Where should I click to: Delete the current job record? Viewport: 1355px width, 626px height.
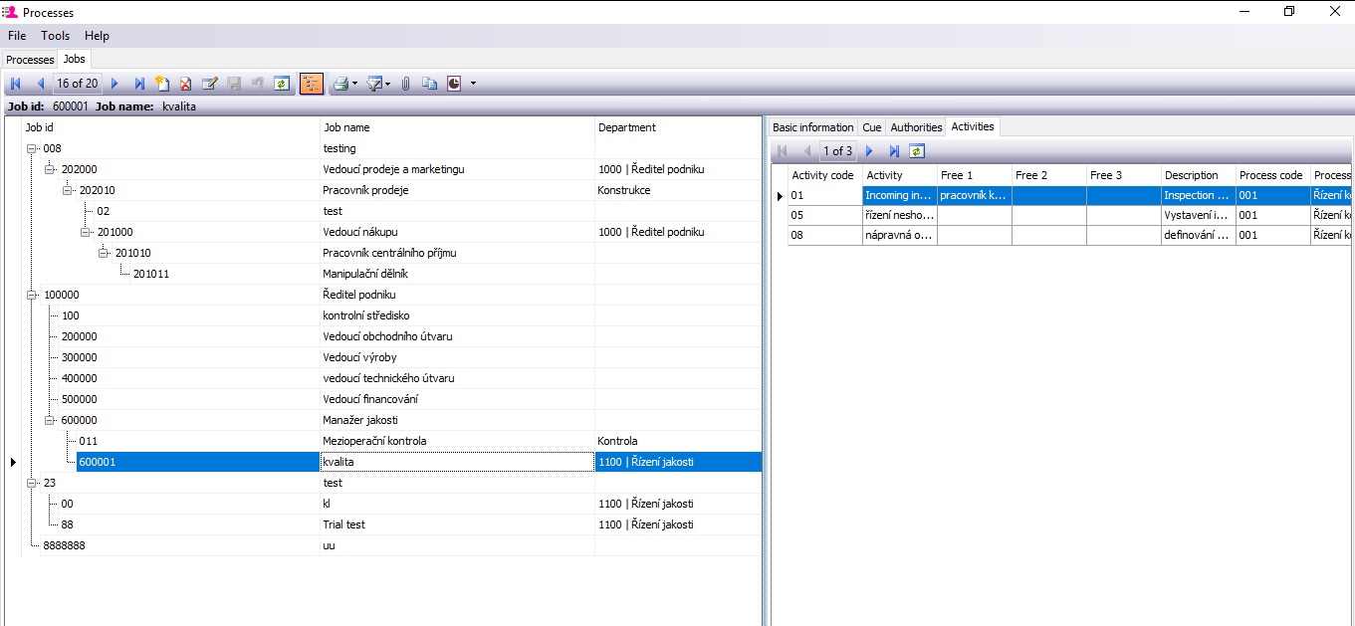click(185, 84)
